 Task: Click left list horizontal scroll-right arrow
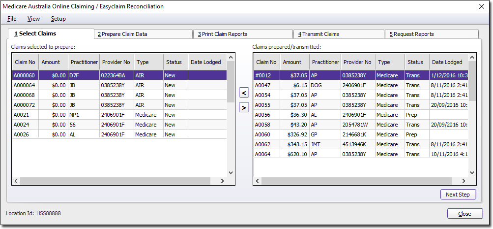[x=223, y=181]
